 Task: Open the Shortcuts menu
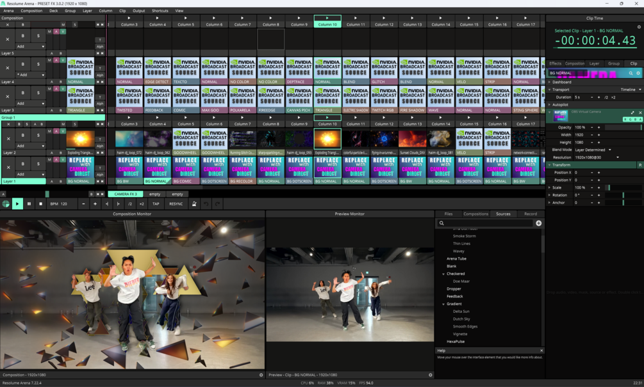[x=160, y=11]
